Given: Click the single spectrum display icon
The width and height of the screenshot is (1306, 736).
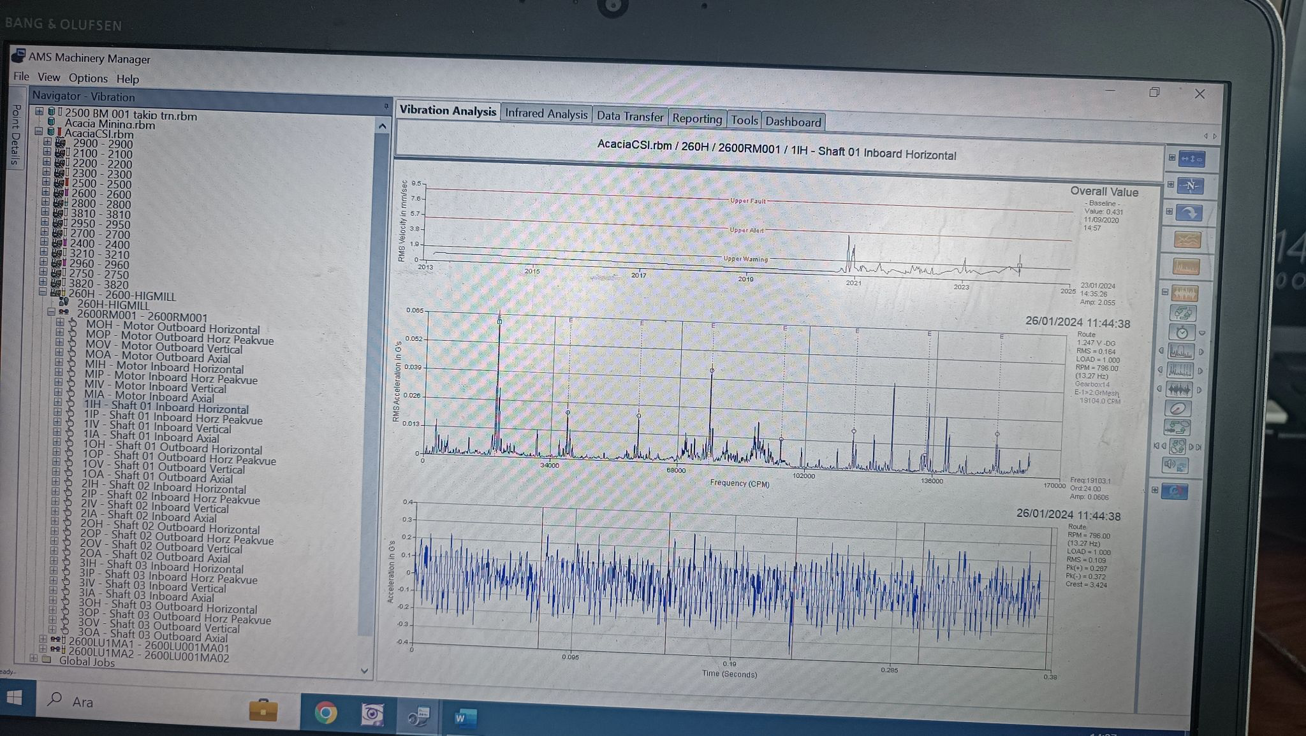Looking at the screenshot, I should coord(1180,351).
